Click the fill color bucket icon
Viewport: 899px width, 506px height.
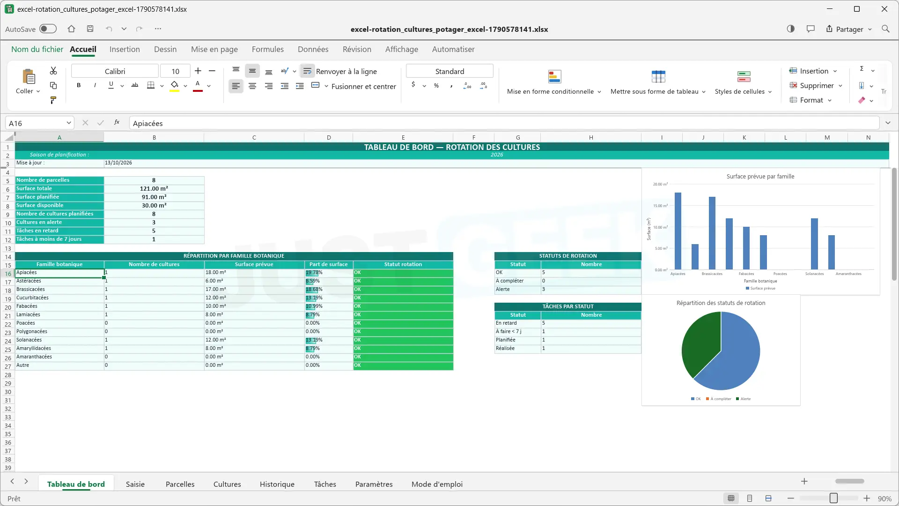click(x=175, y=86)
